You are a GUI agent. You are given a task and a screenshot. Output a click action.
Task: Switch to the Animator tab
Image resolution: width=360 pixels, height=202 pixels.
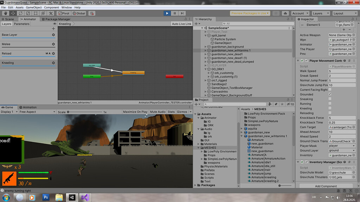tap(28, 19)
